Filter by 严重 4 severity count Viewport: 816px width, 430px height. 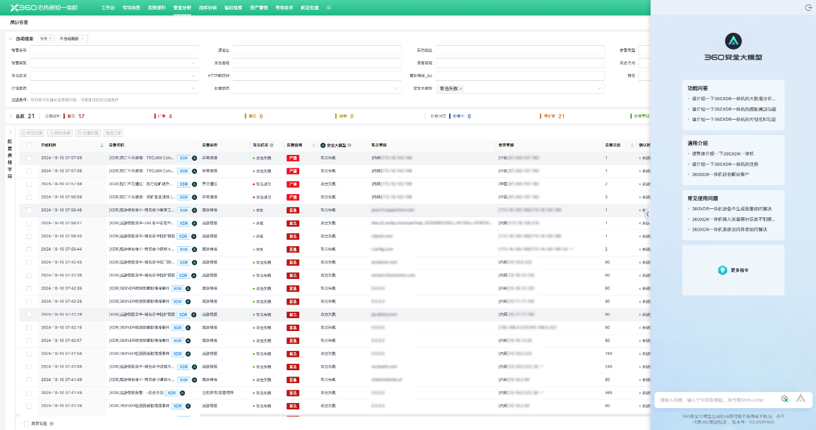(x=165, y=116)
